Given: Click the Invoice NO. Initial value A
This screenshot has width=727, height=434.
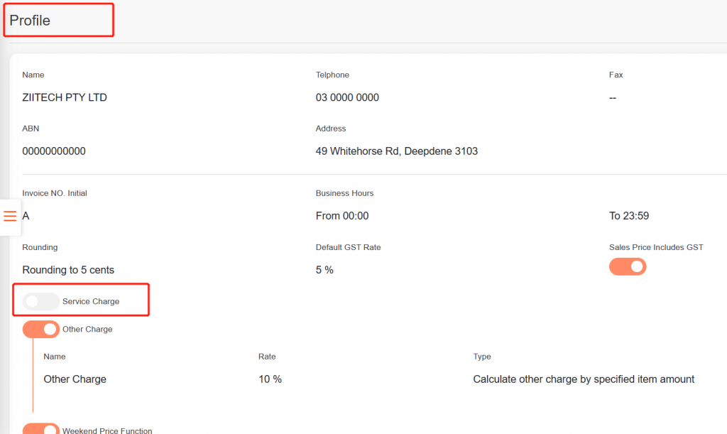Looking at the screenshot, I should pyautogui.click(x=26, y=216).
